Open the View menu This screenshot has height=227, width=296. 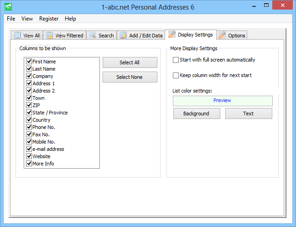(27, 19)
